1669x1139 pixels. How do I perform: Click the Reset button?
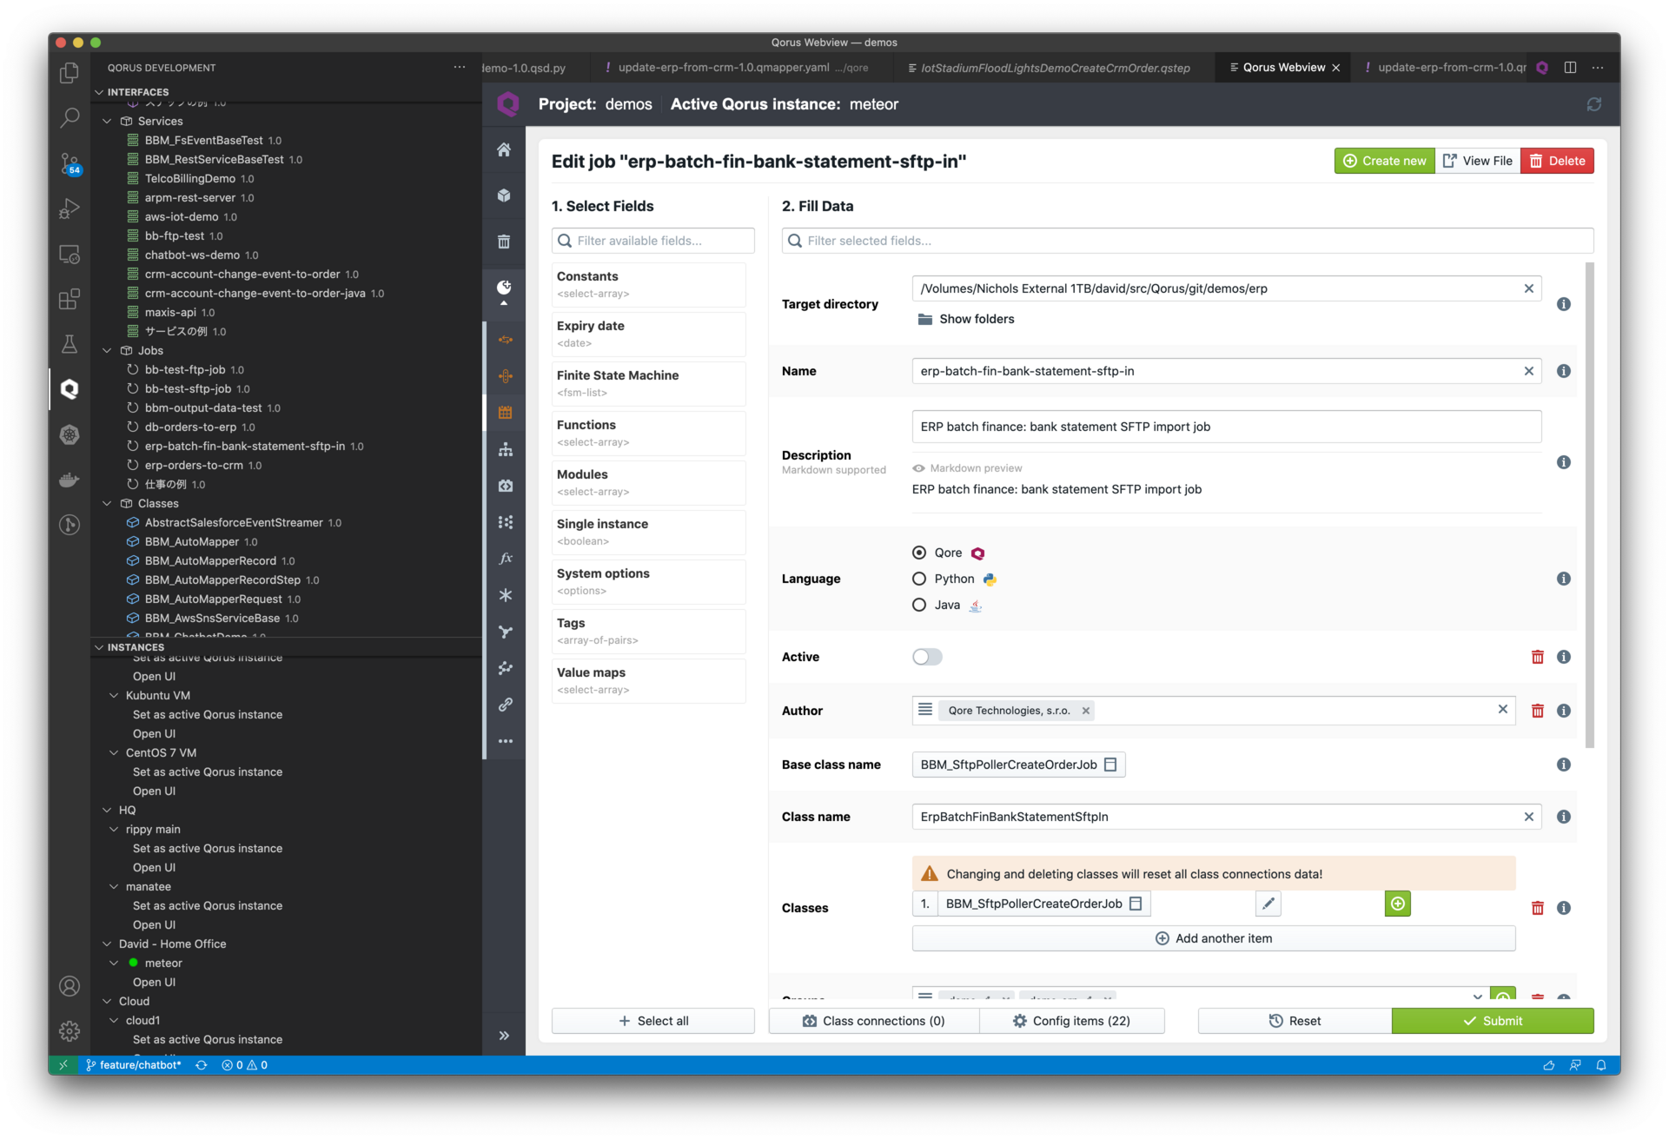(1295, 1021)
